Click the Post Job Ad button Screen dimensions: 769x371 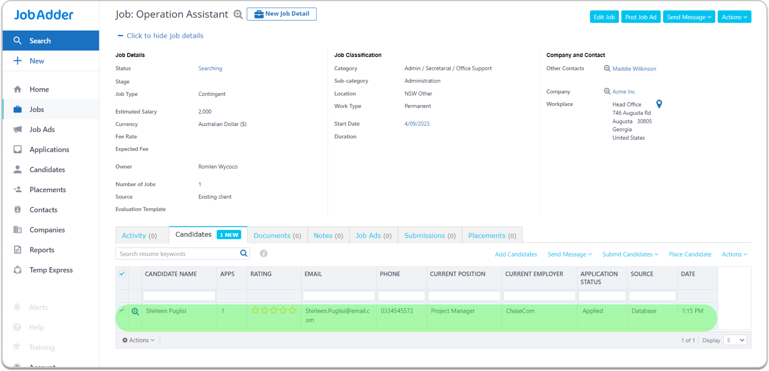click(641, 17)
